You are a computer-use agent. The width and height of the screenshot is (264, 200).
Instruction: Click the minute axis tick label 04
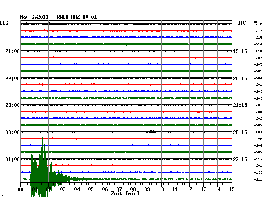[x=77, y=189]
